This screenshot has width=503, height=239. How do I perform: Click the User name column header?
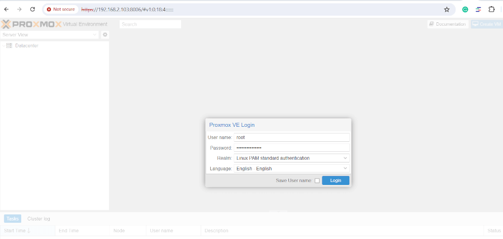[173, 231]
